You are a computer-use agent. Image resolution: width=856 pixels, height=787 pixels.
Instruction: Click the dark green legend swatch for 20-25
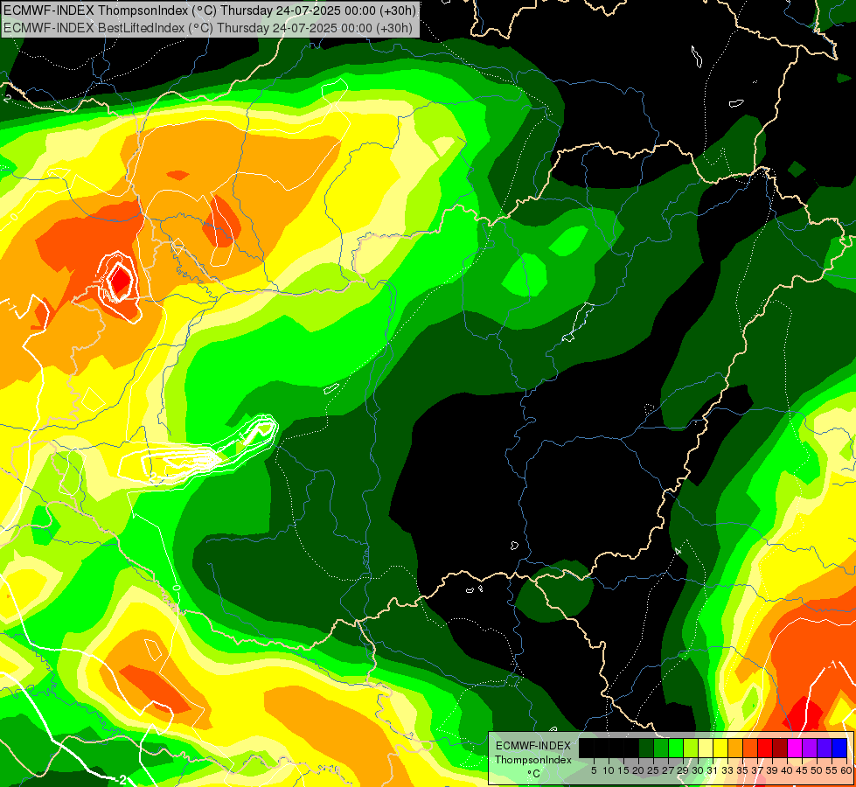pos(646,748)
